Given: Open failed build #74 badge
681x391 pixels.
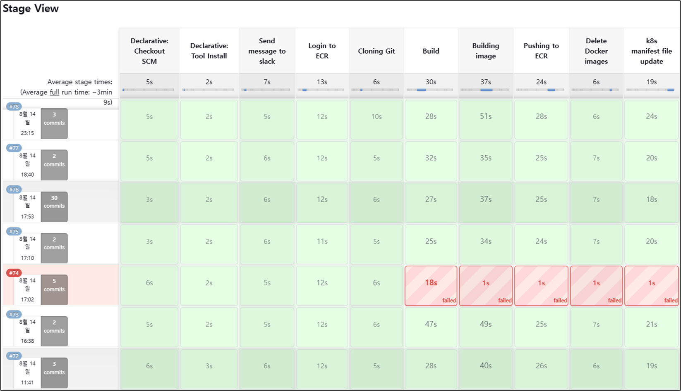Looking at the screenshot, I should [x=14, y=273].
